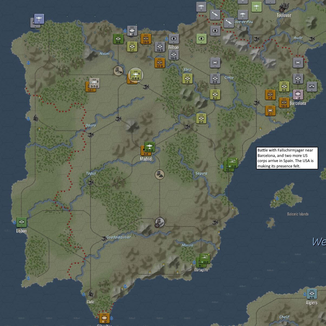326x326 pixels.
Task: Select the light green garrison unit east of Bilbao
Action: [201, 39]
